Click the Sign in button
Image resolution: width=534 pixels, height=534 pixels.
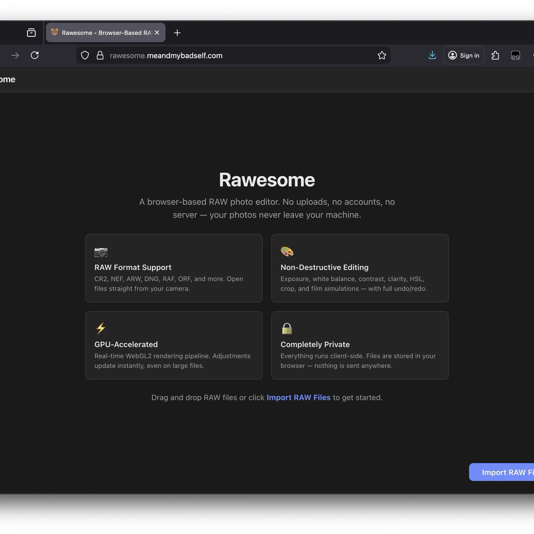464,55
